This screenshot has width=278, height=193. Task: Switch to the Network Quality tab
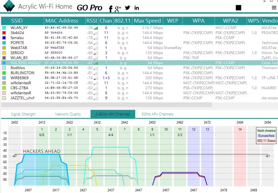tap(68, 114)
